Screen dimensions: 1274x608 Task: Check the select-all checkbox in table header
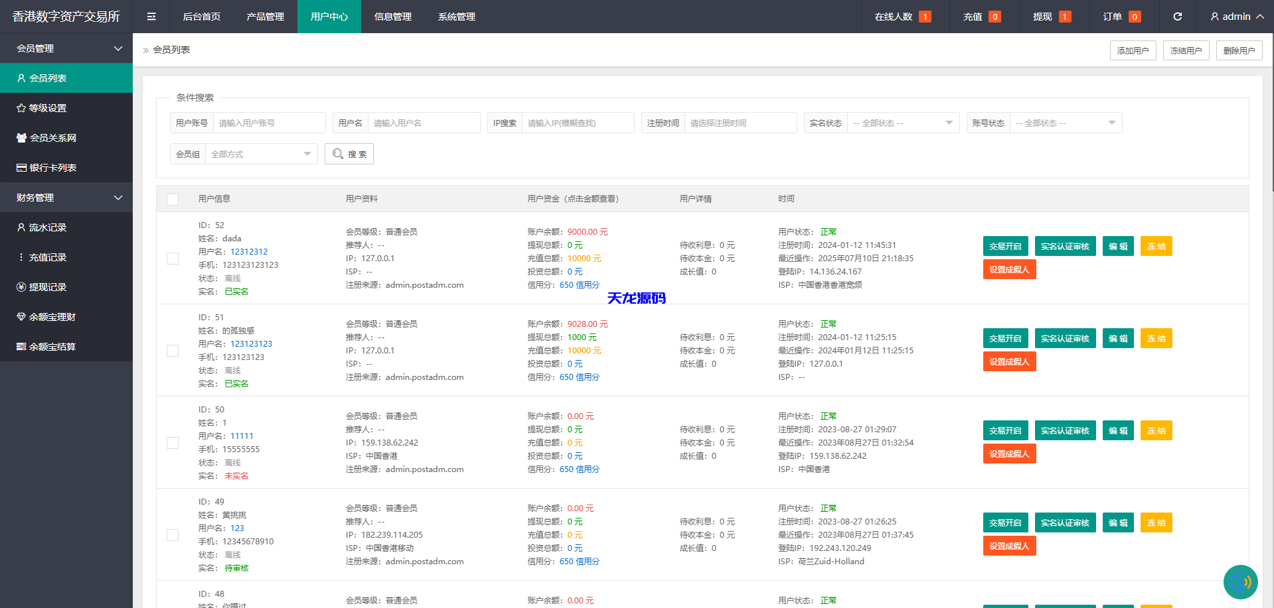tap(173, 199)
